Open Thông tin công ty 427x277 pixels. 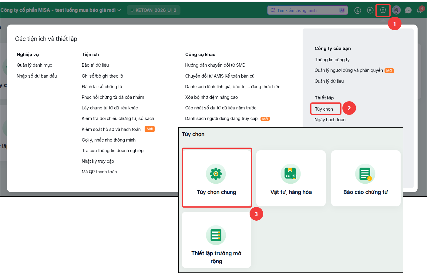[332, 60]
